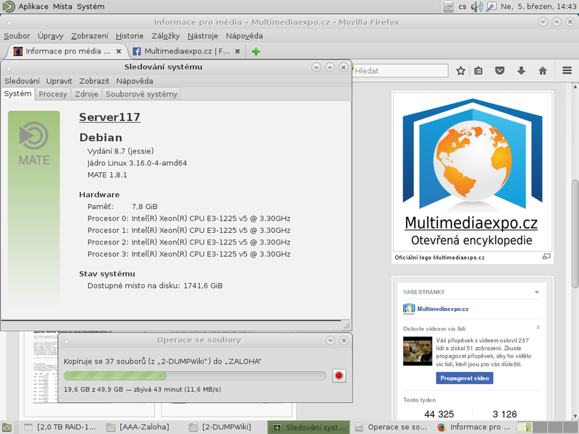Click the Propagovat video button
This screenshot has width=579, height=434.
[x=463, y=378]
